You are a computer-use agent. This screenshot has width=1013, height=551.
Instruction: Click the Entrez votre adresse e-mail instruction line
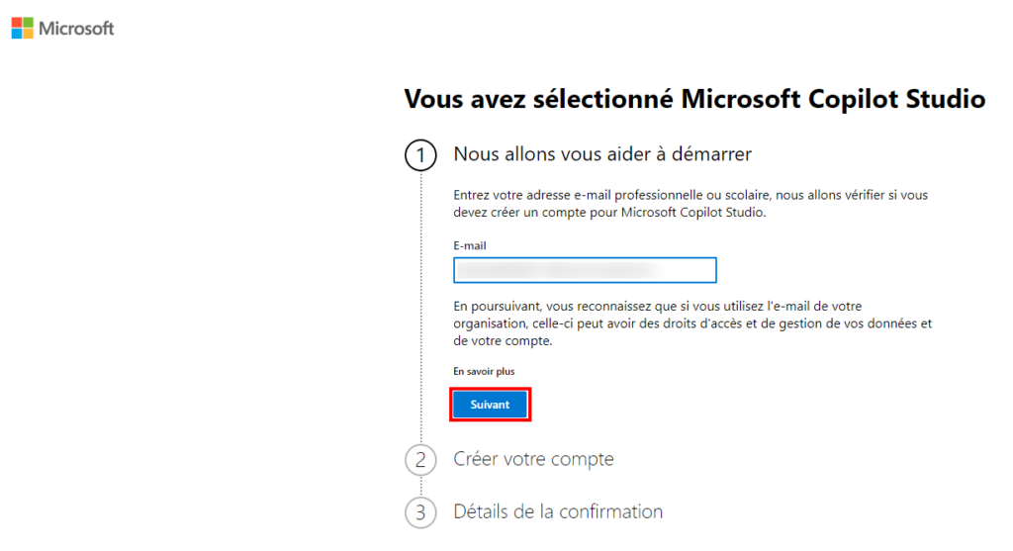[x=691, y=195]
